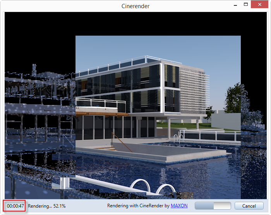
Task: Maximize the Cinerender window
Action: pos(245,5)
